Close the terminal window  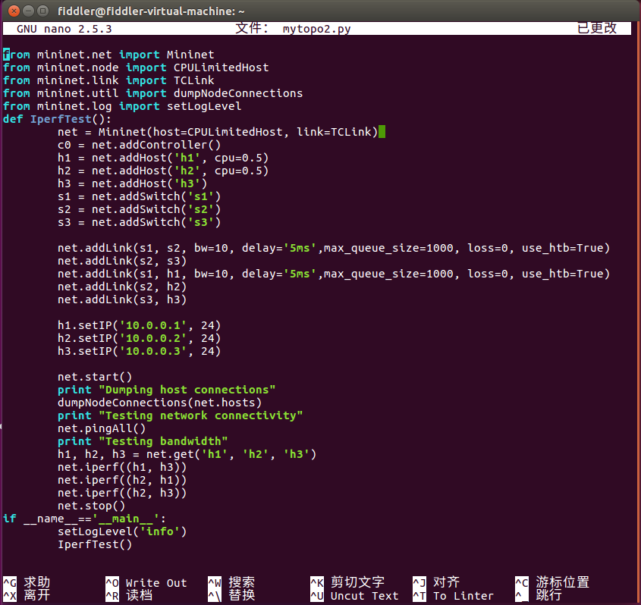pos(14,11)
